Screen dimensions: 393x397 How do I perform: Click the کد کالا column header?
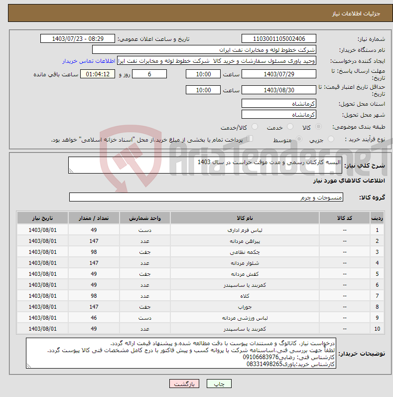345,218
